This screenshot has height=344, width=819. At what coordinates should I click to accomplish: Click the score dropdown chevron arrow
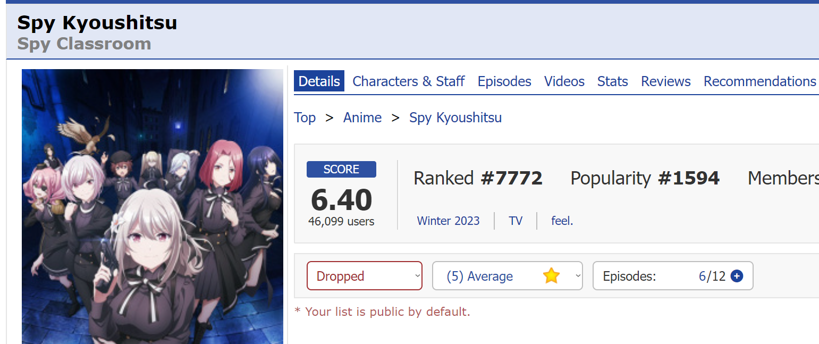pos(577,276)
